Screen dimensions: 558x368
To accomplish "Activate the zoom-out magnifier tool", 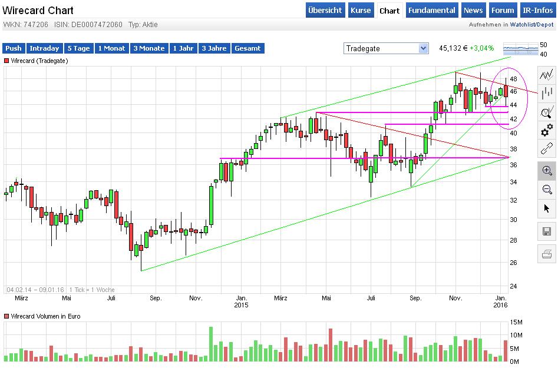I will (x=547, y=190).
